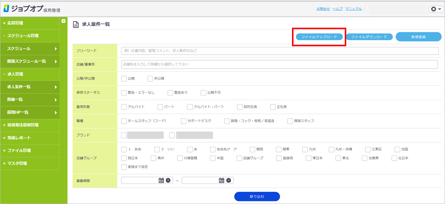Image resolution: width=445 pixels, height=204 pixels.
Task: Open 画像一覧 in the sidebar
Action: coord(30,100)
